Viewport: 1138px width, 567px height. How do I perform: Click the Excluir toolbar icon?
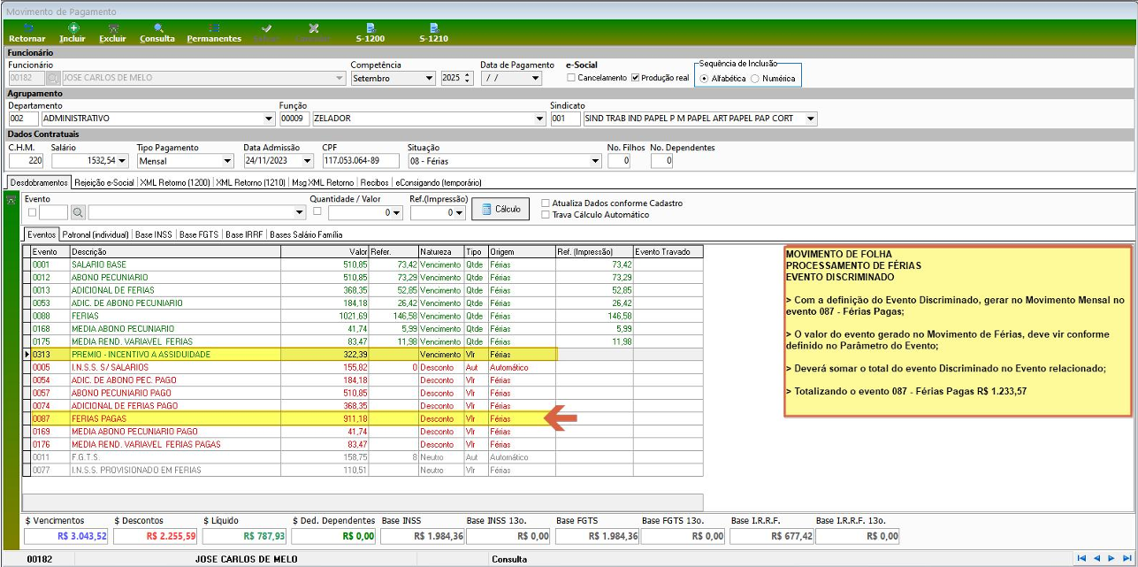[112, 33]
